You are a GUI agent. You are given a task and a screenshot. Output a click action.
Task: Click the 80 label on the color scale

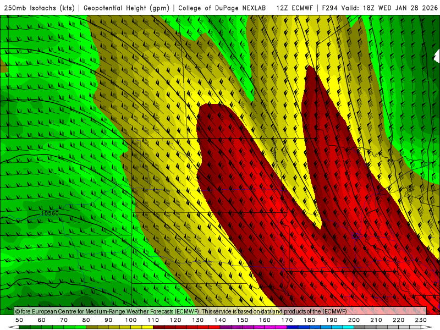pyautogui.click(x=86, y=320)
